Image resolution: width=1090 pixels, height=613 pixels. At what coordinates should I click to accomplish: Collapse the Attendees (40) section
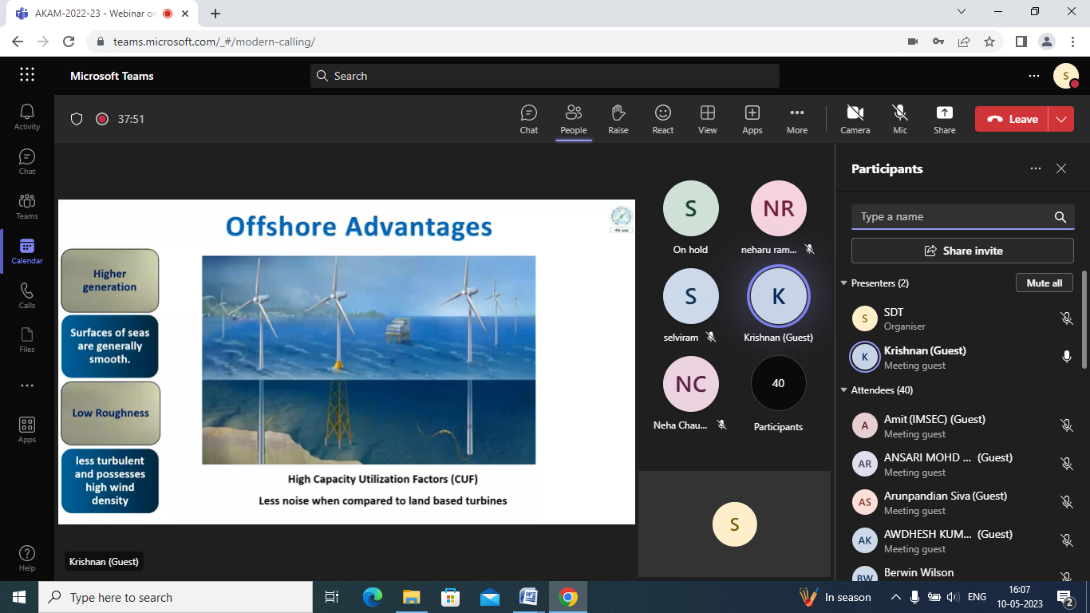(x=844, y=390)
